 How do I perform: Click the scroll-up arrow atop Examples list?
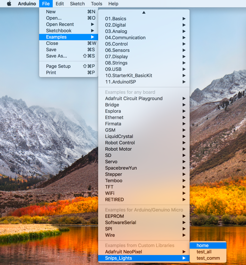(144, 12)
